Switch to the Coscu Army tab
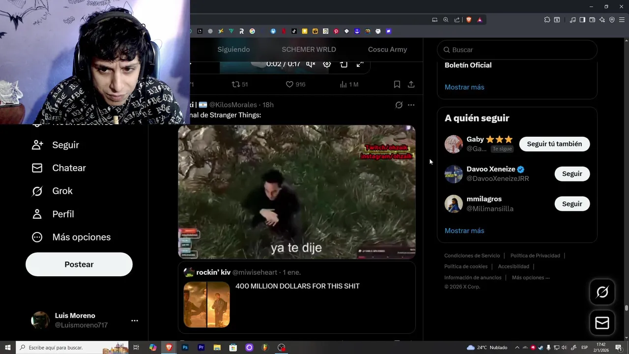Viewport: 629px width, 354px height. pos(387,49)
